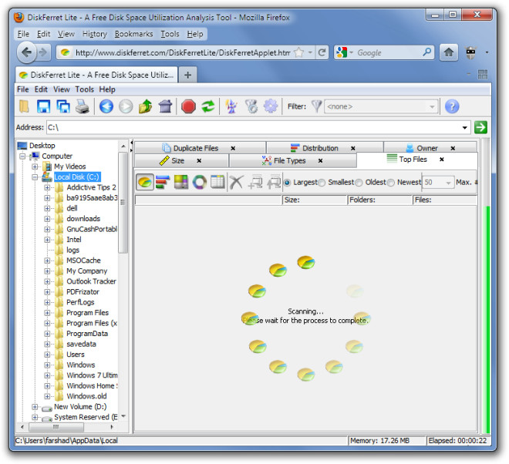
Task: Select ring chart view icon
Action: click(199, 182)
